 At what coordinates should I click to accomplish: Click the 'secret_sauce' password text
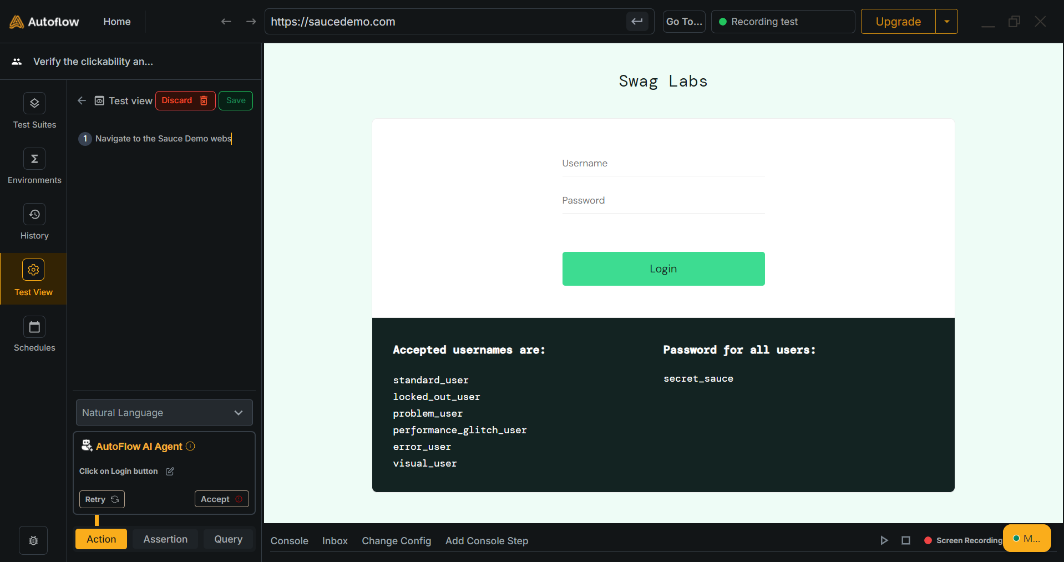point(698,378)
